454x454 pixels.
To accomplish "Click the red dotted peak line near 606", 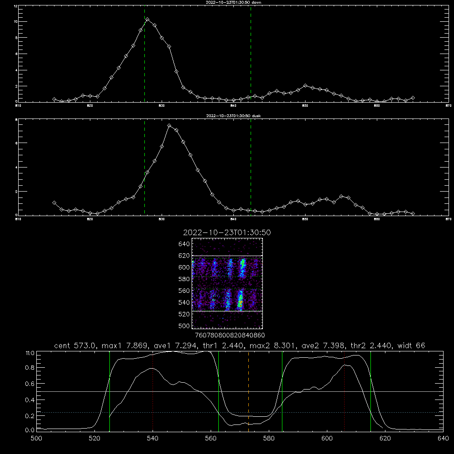I will pyautogui.click(x=344, y=391).
